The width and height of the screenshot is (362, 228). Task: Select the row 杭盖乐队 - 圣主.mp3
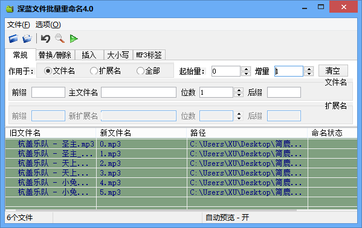click(181, 144)
